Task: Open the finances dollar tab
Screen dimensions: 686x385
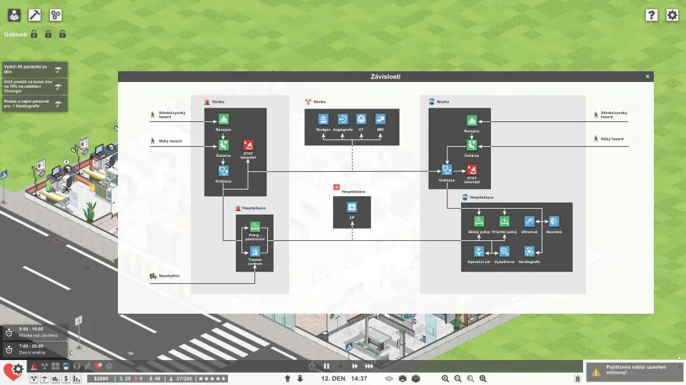Action: point(66,378)
